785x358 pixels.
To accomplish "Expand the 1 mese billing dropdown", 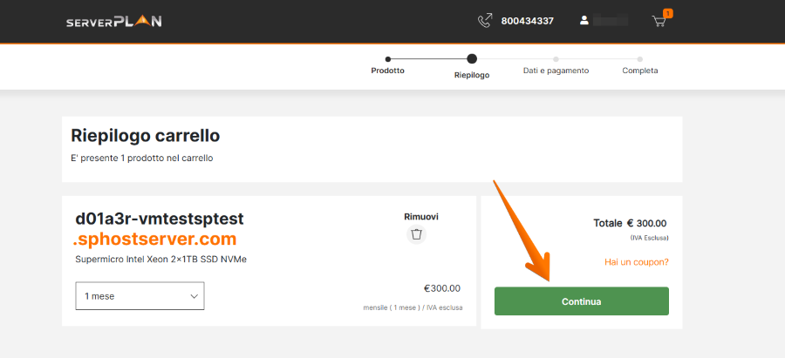I will click(140, 296).
